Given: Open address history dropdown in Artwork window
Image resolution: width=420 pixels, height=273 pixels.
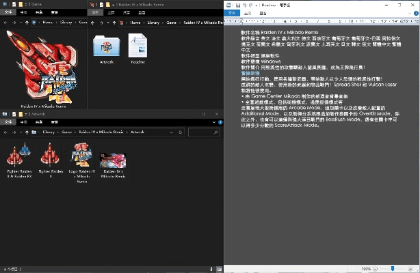Looking at the screenshot, I should click(172, 132).
